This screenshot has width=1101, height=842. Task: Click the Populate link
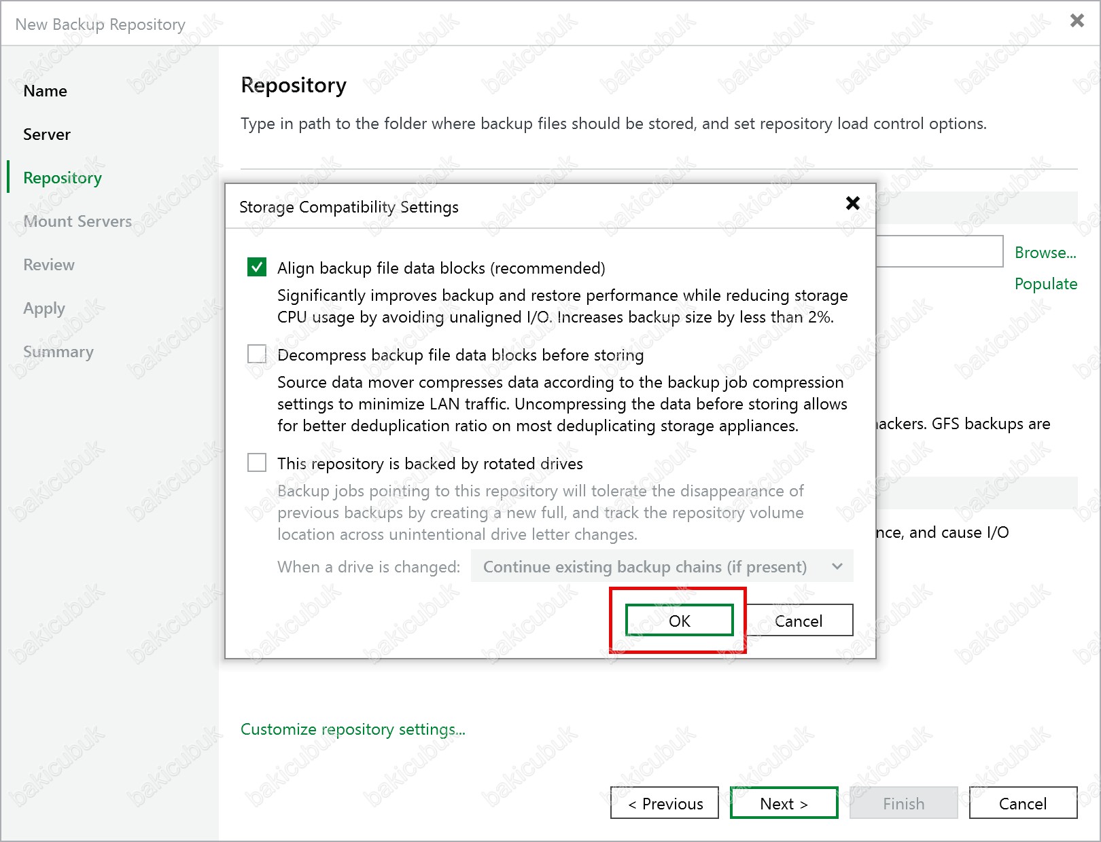point(1045,284)
